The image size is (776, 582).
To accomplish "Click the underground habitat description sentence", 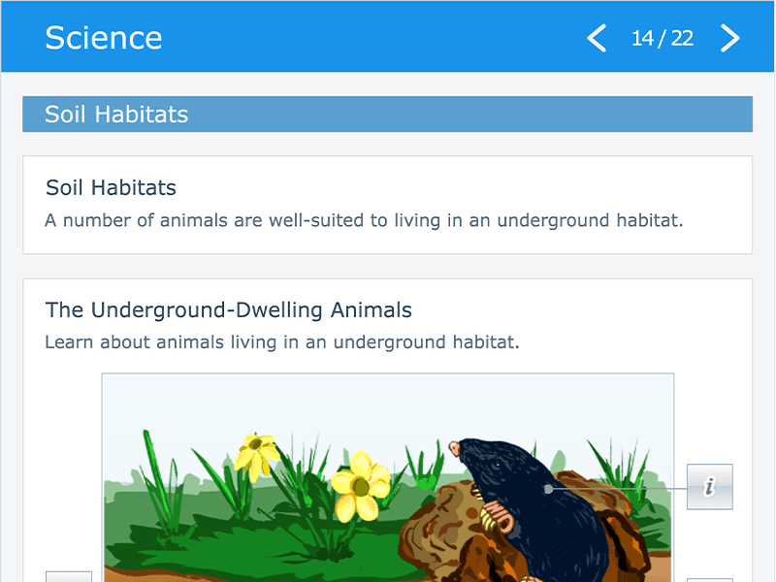I will tap(364, 220).
